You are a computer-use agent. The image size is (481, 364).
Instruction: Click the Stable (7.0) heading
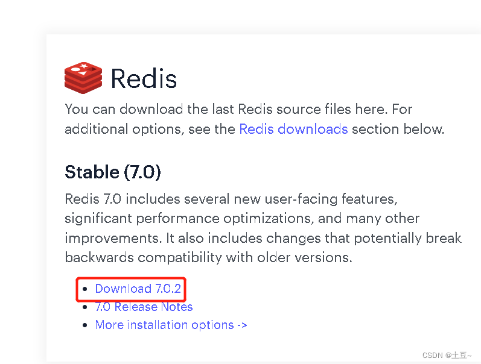[113, 172]
